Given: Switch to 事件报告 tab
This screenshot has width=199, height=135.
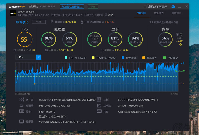Looking at the screenshot, I should coord(176,13).
